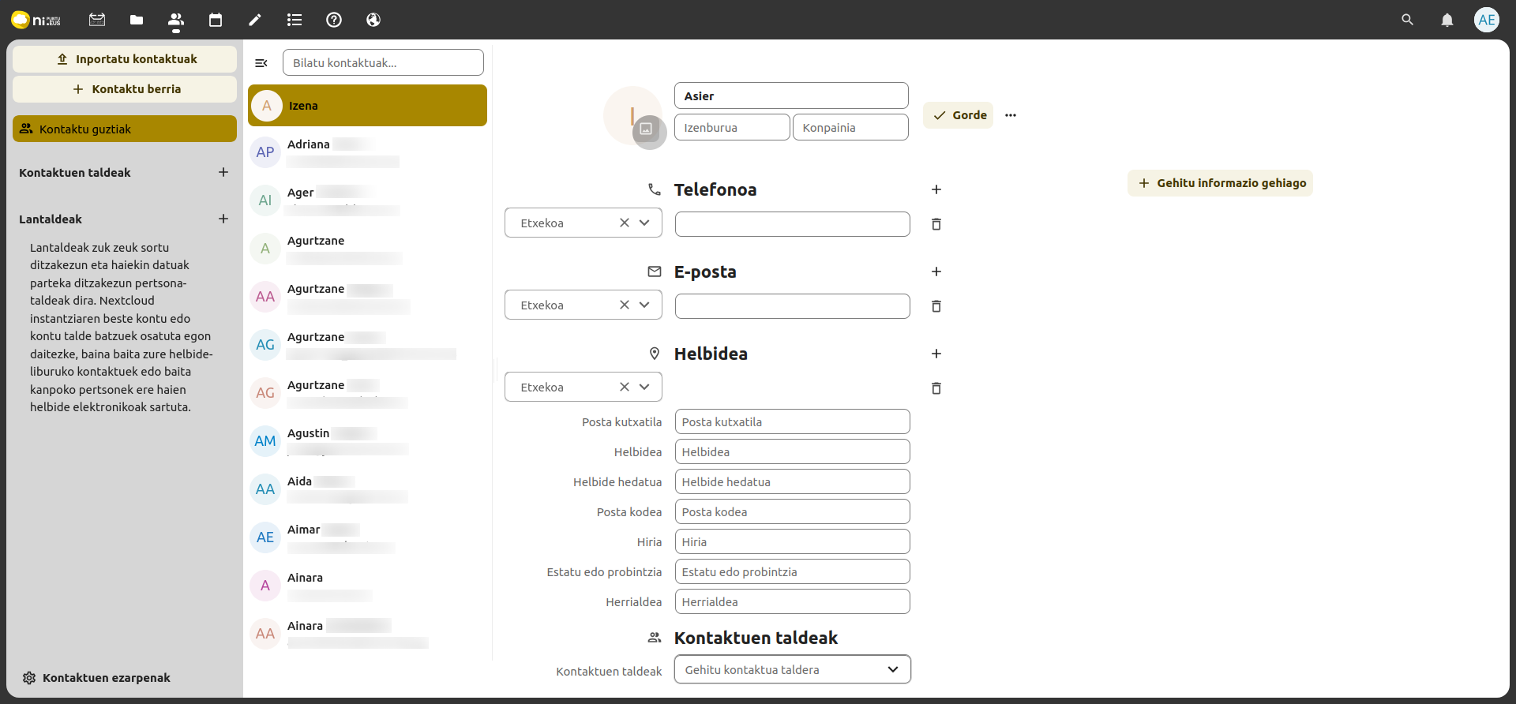Click the Gorde save button
This screenshot has height=704, width=1516.
pos(959,115)
